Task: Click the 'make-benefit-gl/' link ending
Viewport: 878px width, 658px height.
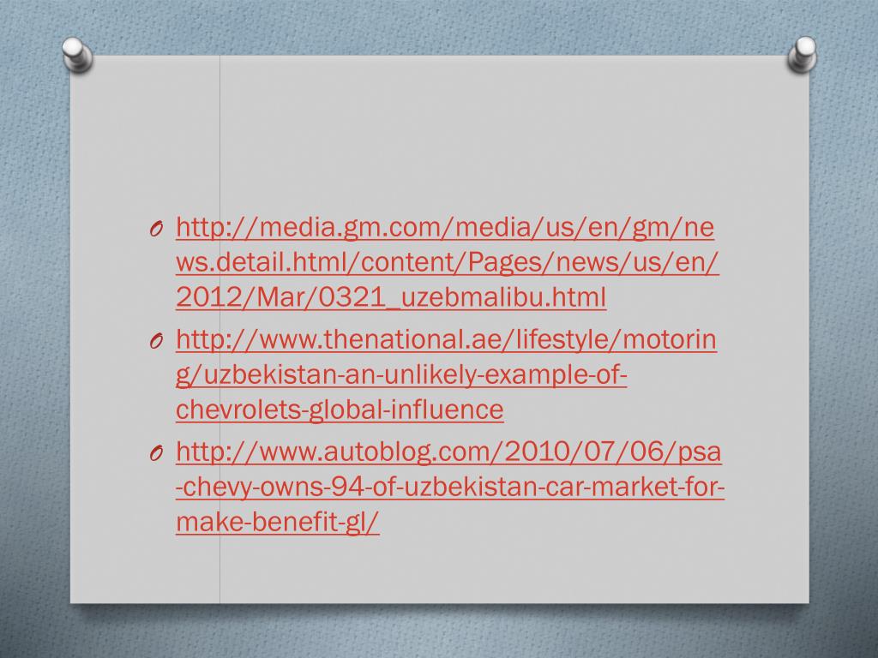Action: (277, 522)
